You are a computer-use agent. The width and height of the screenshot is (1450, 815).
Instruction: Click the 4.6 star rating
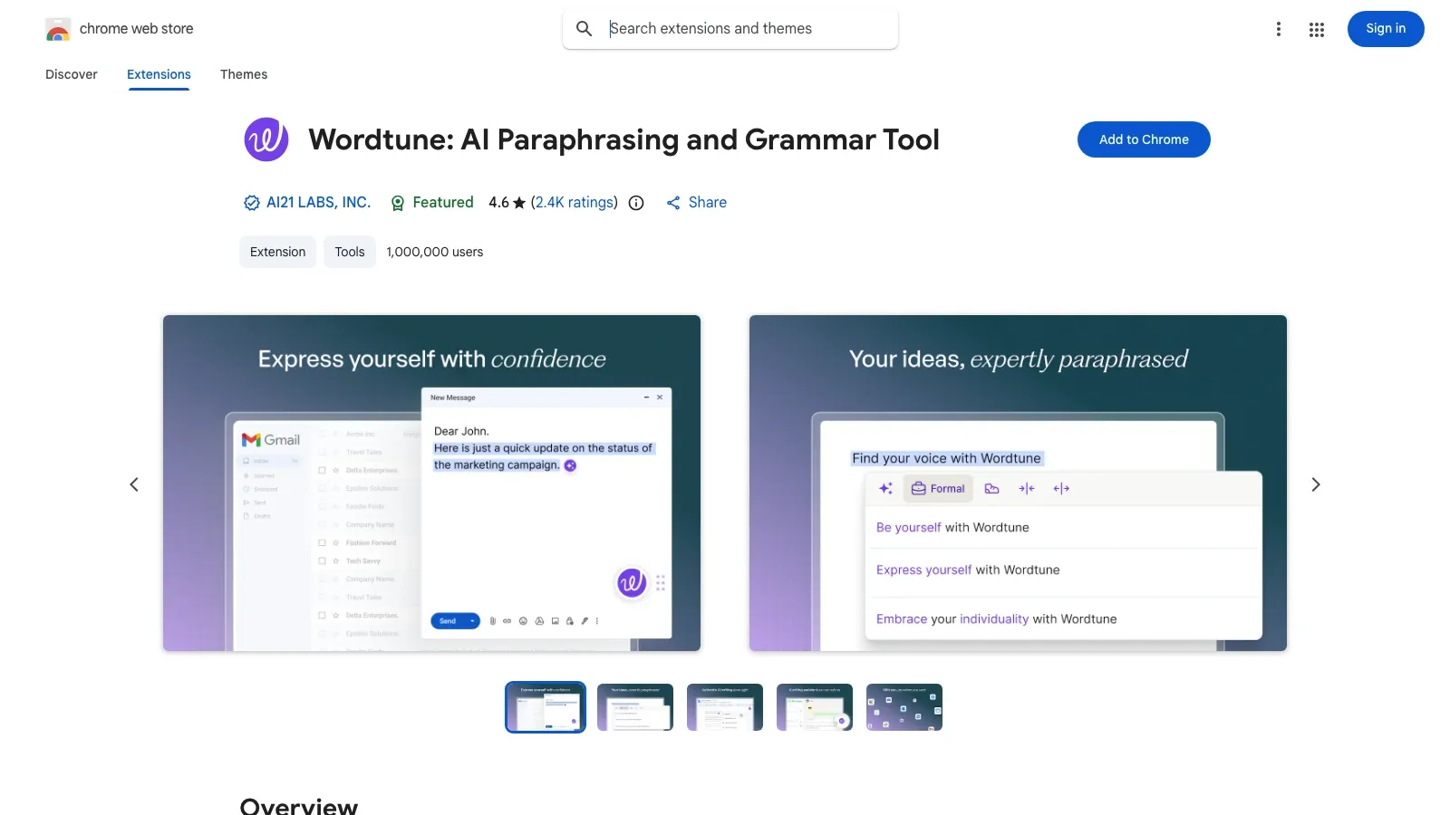click(507, 203)
